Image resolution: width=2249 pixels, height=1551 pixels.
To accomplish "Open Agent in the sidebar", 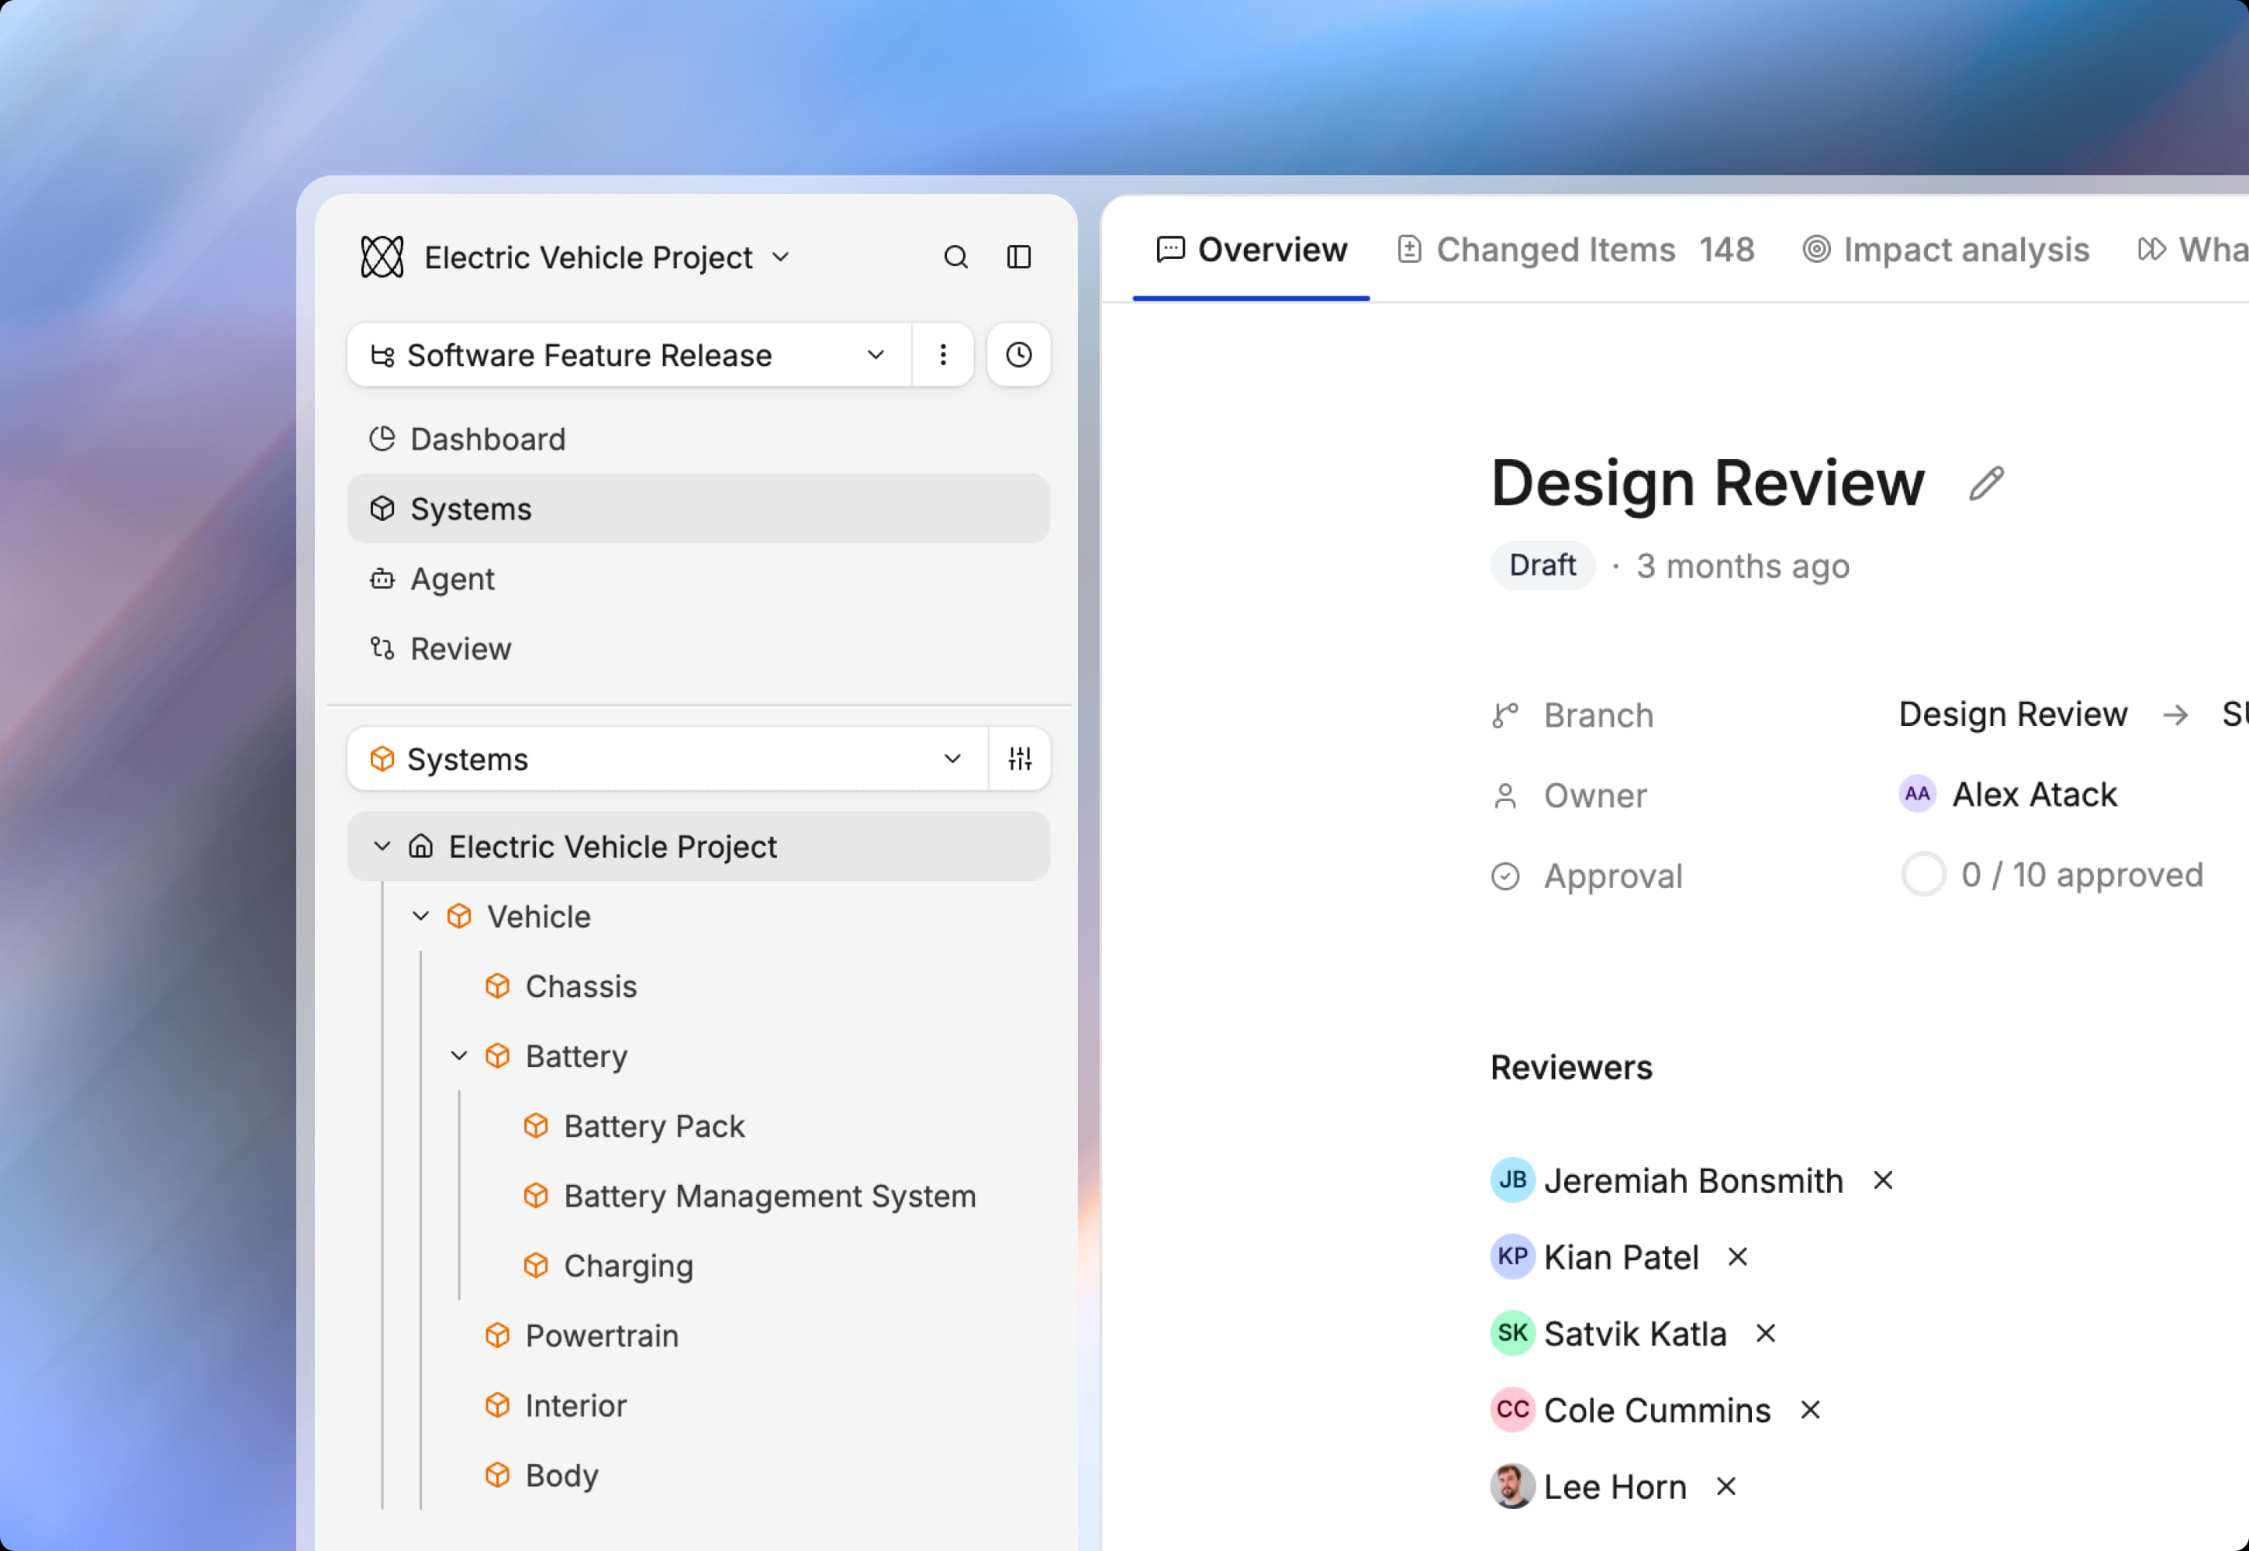I will point(698,579).
